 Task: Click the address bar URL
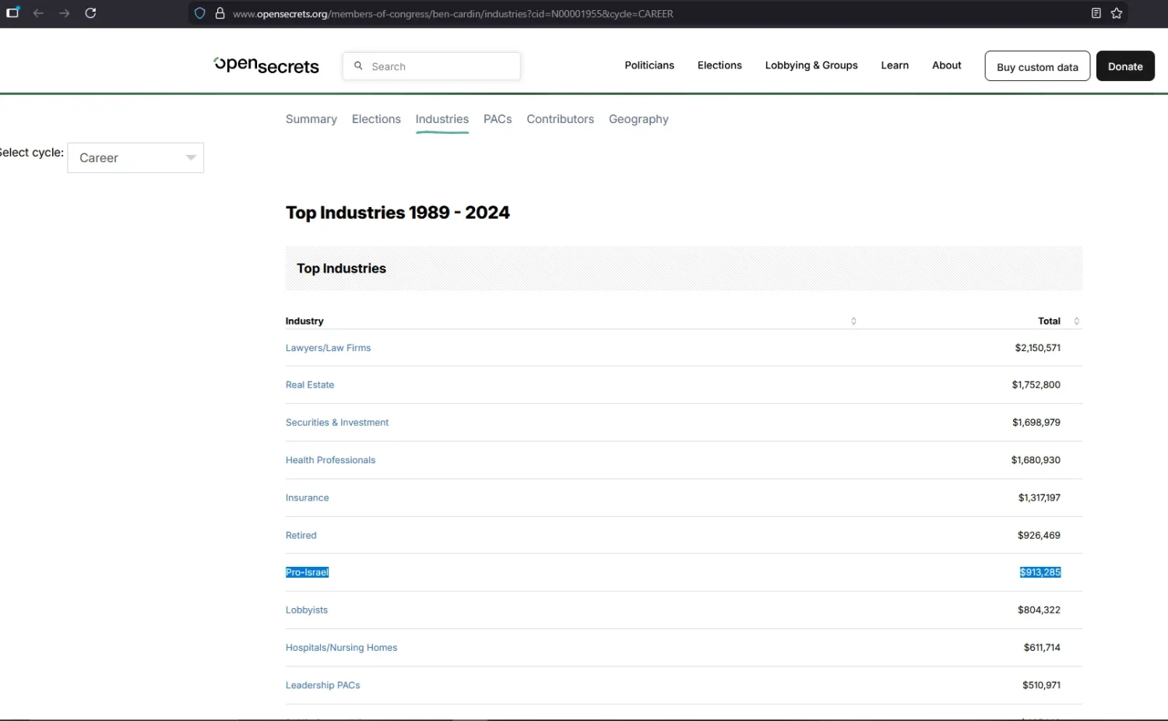point(453,13)
